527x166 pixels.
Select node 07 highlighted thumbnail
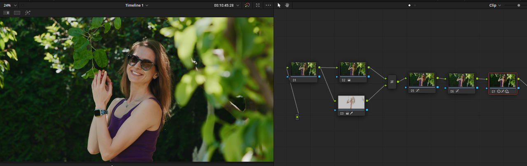tap(503, 80)
